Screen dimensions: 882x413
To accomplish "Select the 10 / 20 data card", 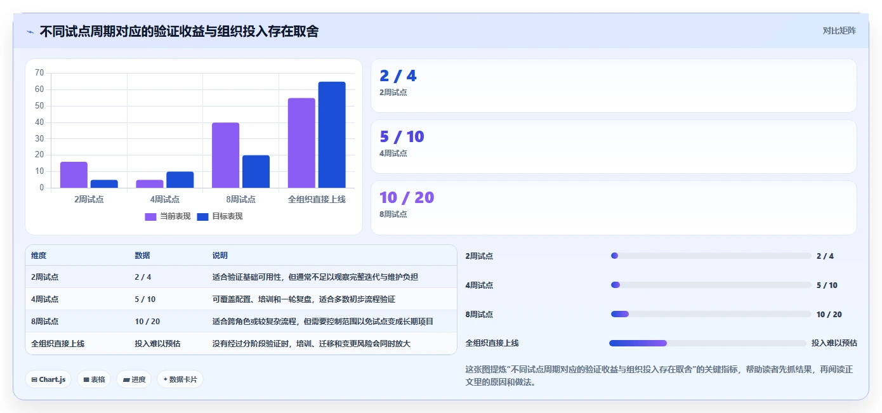I will tap(614, 207).
